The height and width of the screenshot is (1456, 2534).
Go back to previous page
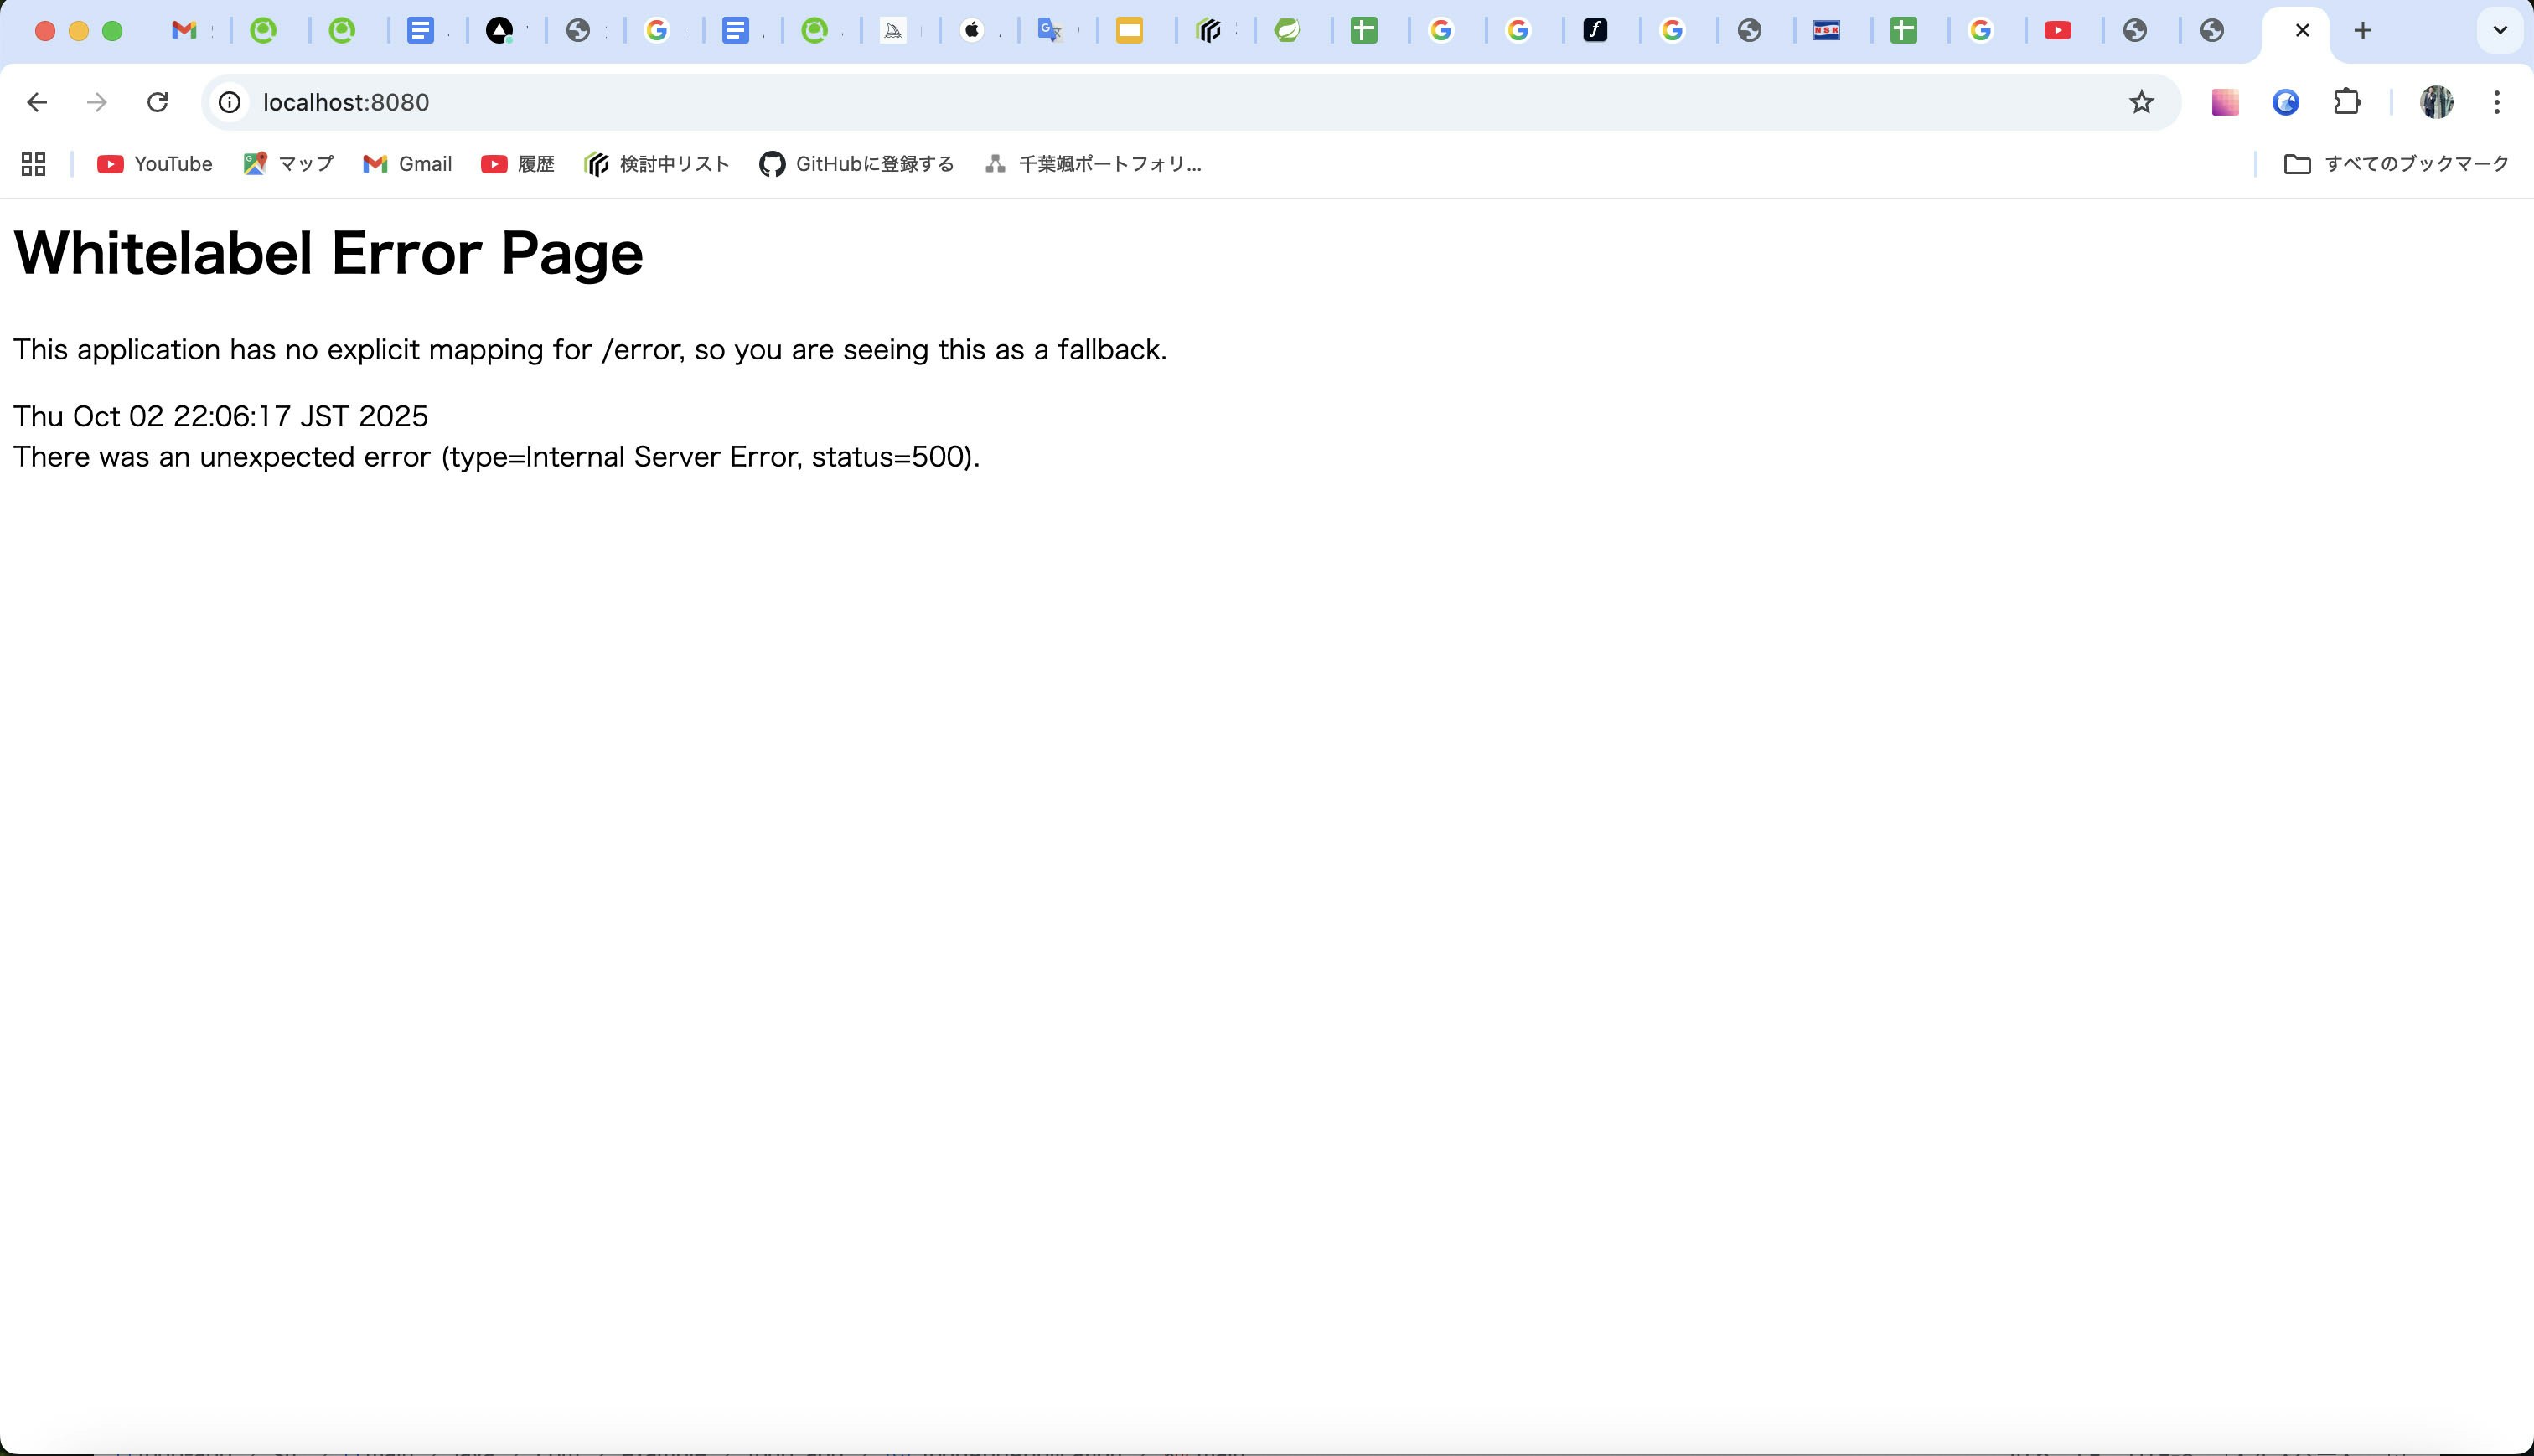coord(37,102)
